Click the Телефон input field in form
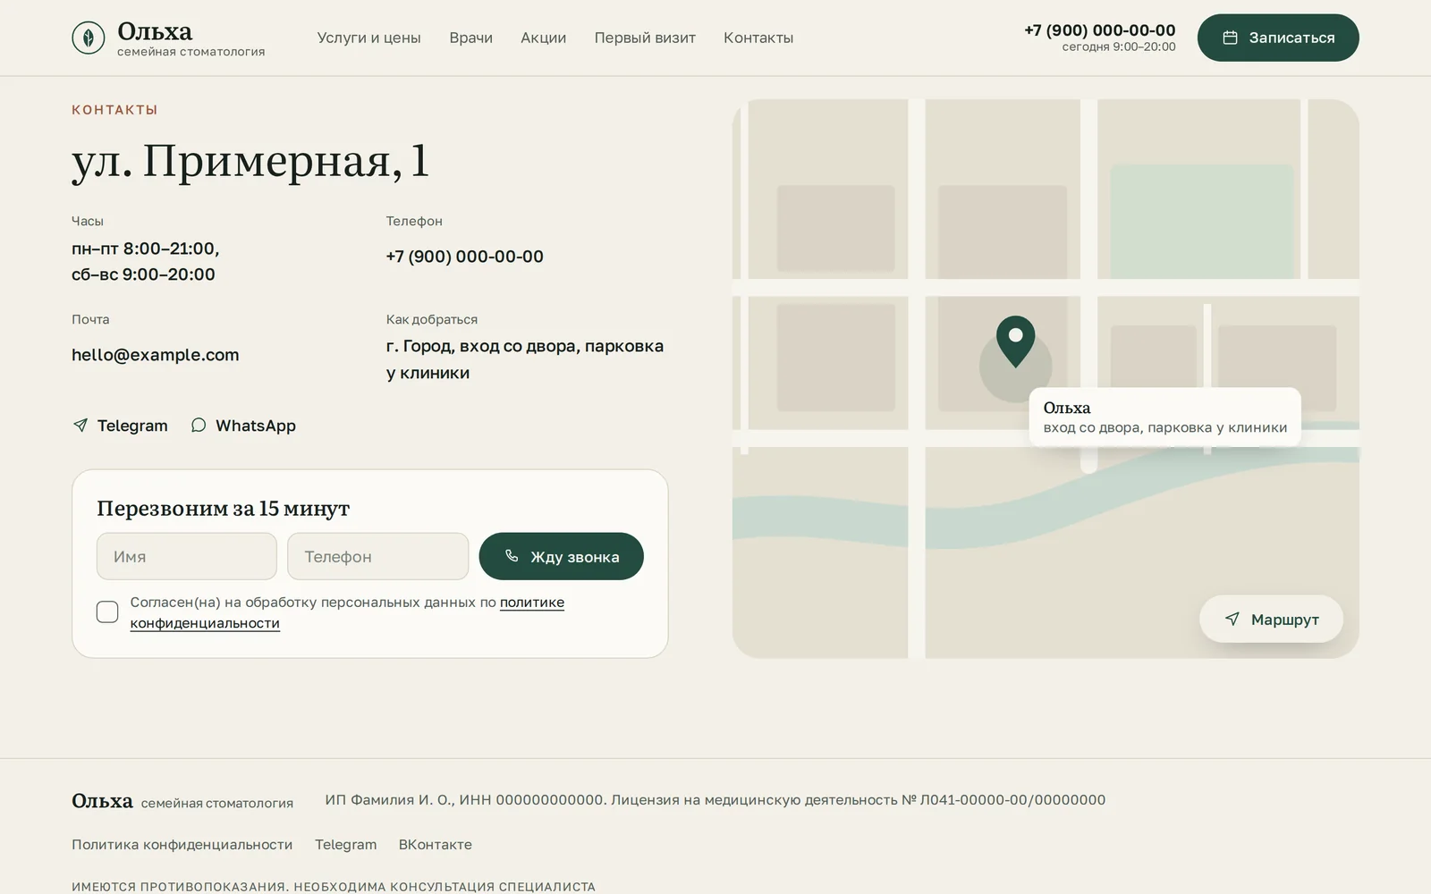1431x894 pixels. (x=378, y=556)
